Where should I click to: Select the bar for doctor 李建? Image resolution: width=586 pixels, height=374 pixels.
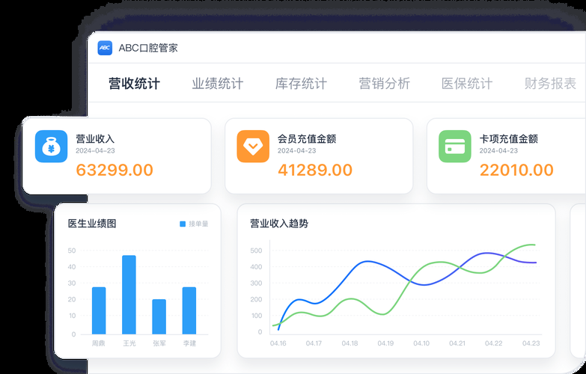[189, 310]
